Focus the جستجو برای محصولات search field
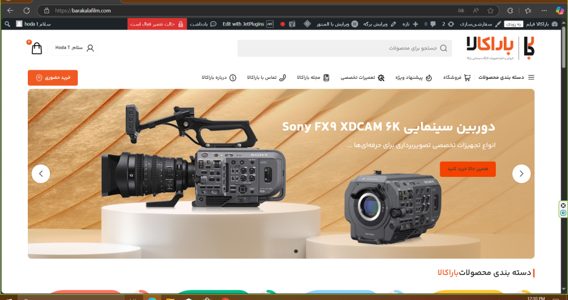 tap(345, 48)
